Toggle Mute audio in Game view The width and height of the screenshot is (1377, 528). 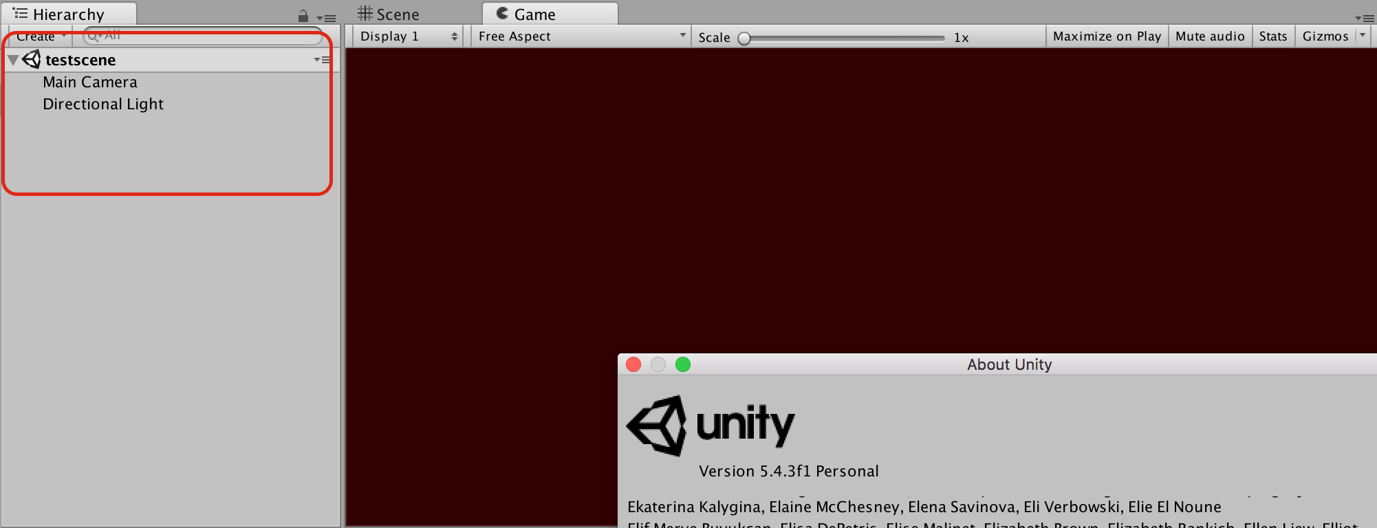click(1210, 36)
